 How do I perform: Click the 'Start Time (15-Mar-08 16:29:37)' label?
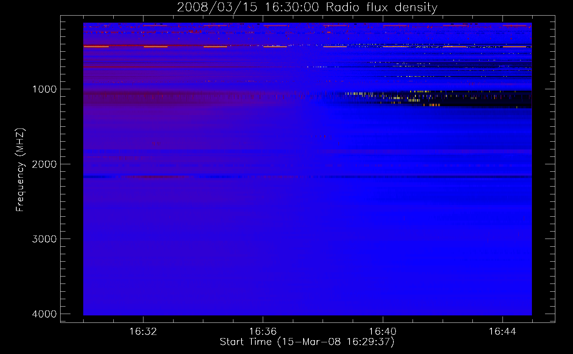[x=307, y=342]
